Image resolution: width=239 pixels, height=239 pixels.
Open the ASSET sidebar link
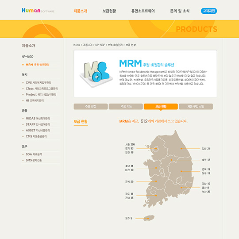38,130
